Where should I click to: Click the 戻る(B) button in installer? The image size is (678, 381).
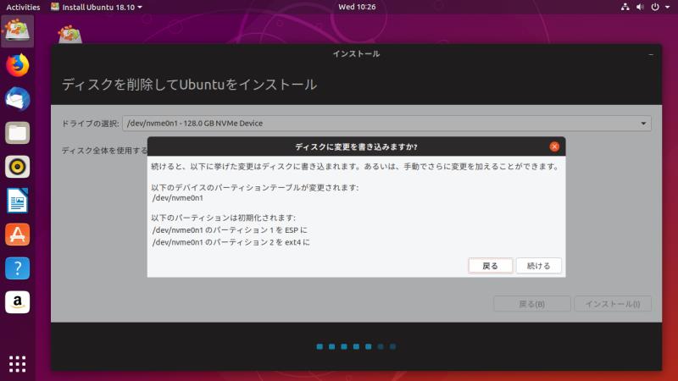[x=532, y=304]
